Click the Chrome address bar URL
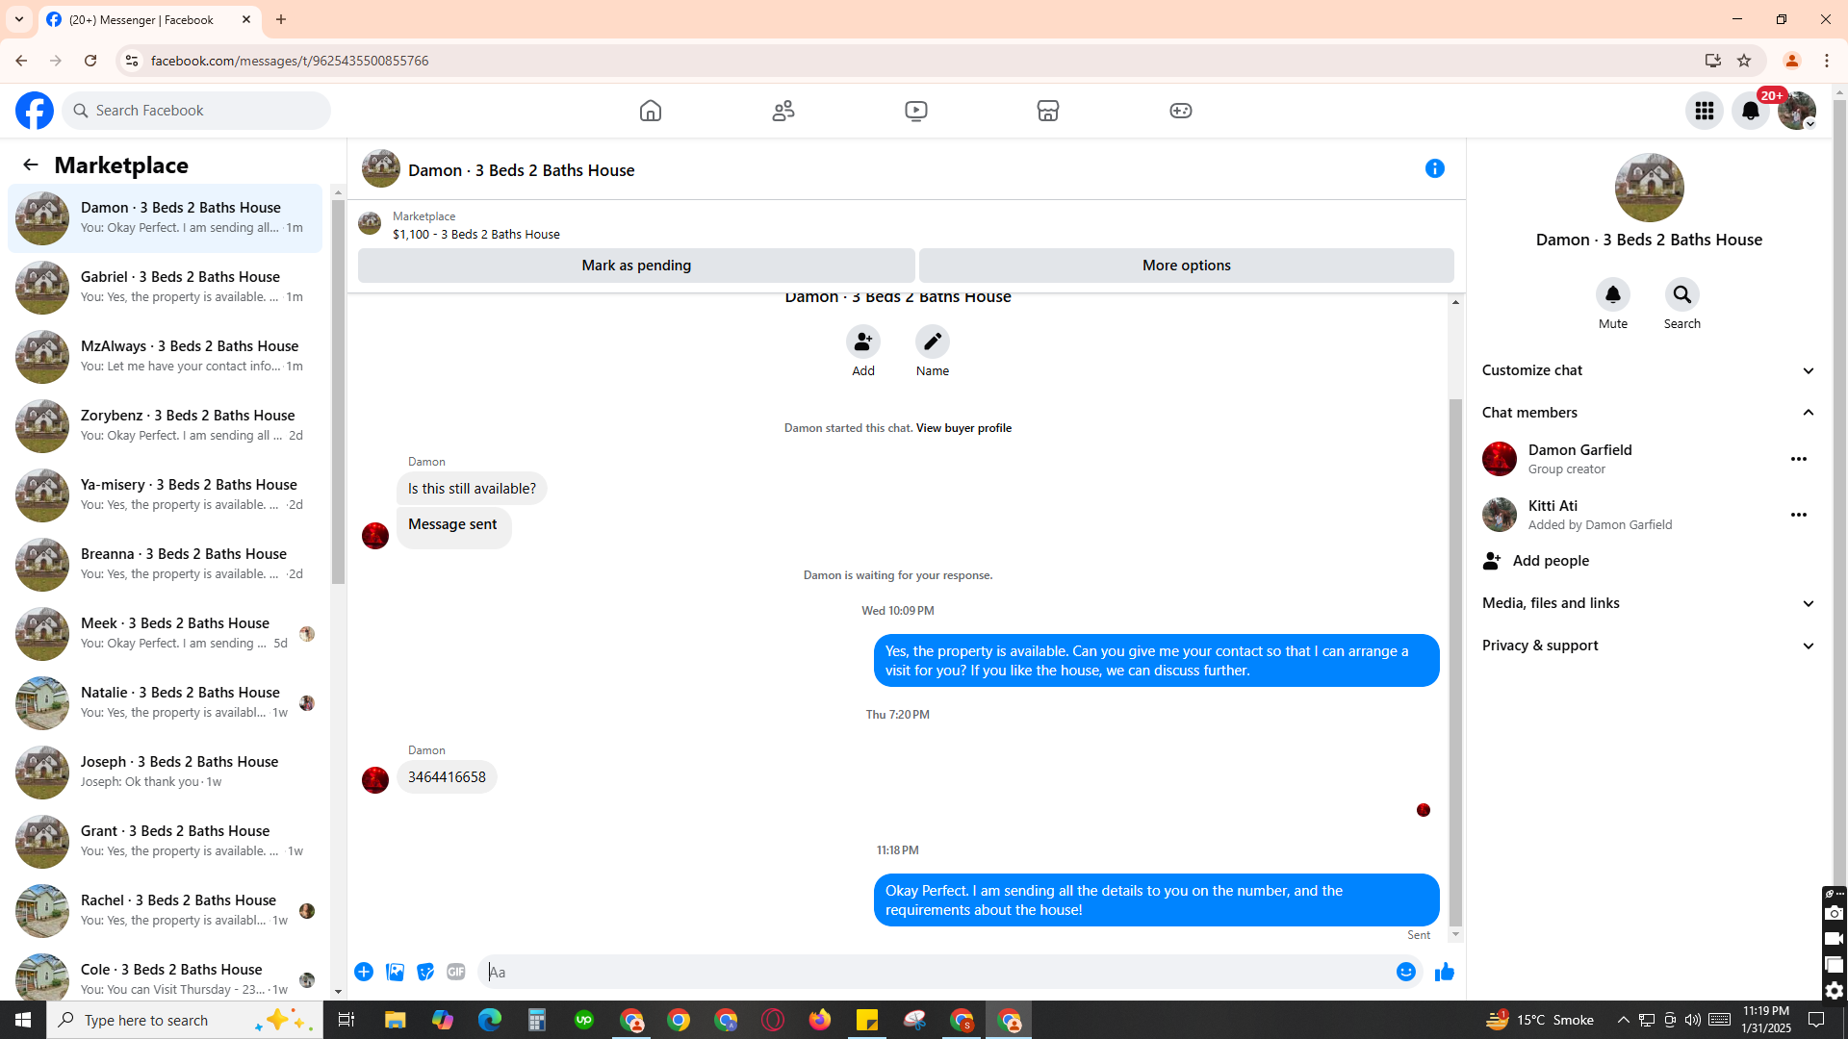 (290, 61)
